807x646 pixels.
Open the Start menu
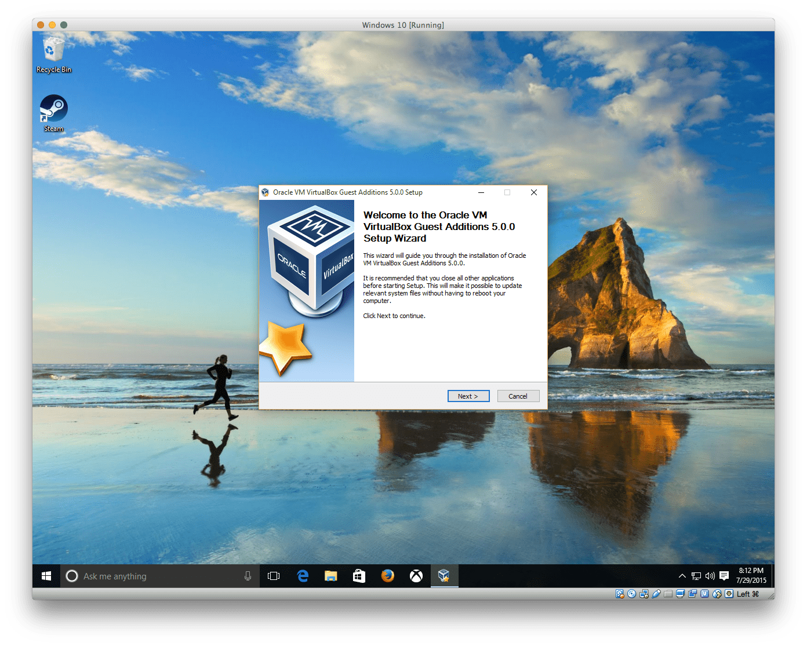[x=46, y=575]
